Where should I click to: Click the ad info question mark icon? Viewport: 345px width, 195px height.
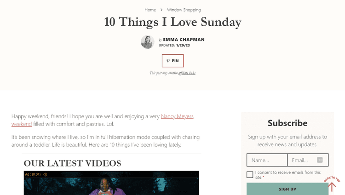coord(45,175)
